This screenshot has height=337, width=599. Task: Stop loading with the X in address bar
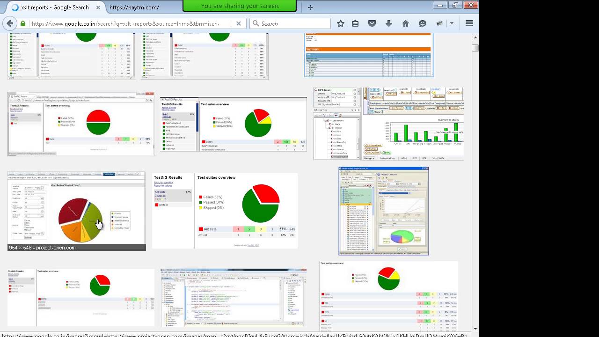pos(239,23)
